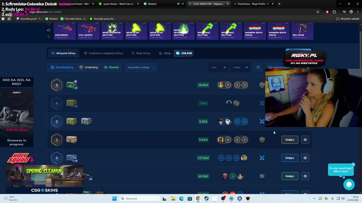362x203 pixels.
Task: Watch the 64.26zł battle via eye icon
Action: [305, 176]
